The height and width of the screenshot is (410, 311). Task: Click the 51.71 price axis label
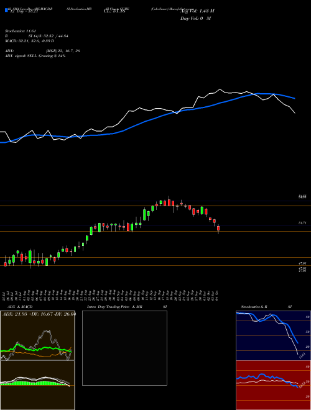coord(302,223)
